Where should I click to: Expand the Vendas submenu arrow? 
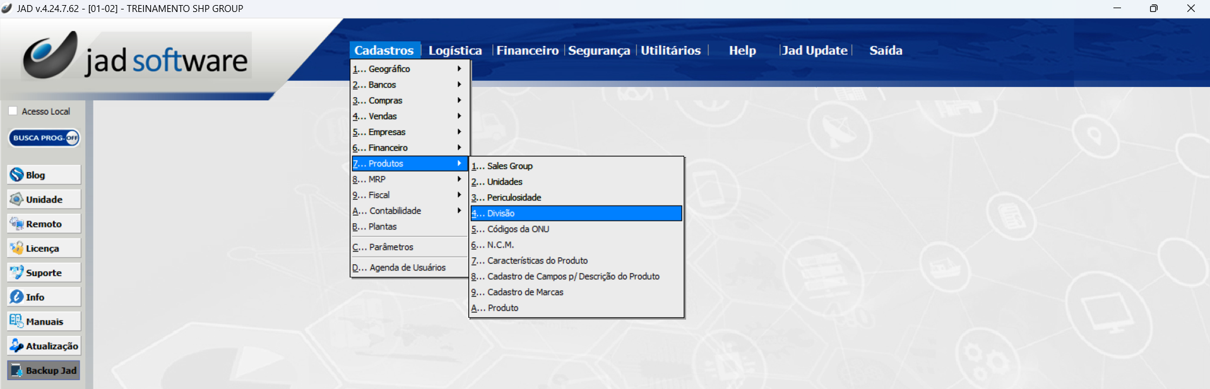click(x=459, y=116)
